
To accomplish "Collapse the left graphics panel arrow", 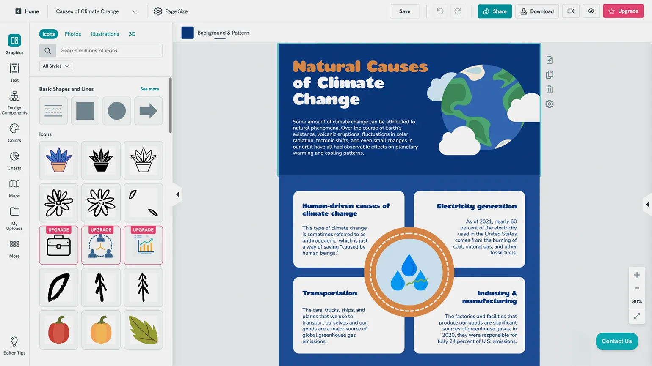I will [x=177, y=194].
